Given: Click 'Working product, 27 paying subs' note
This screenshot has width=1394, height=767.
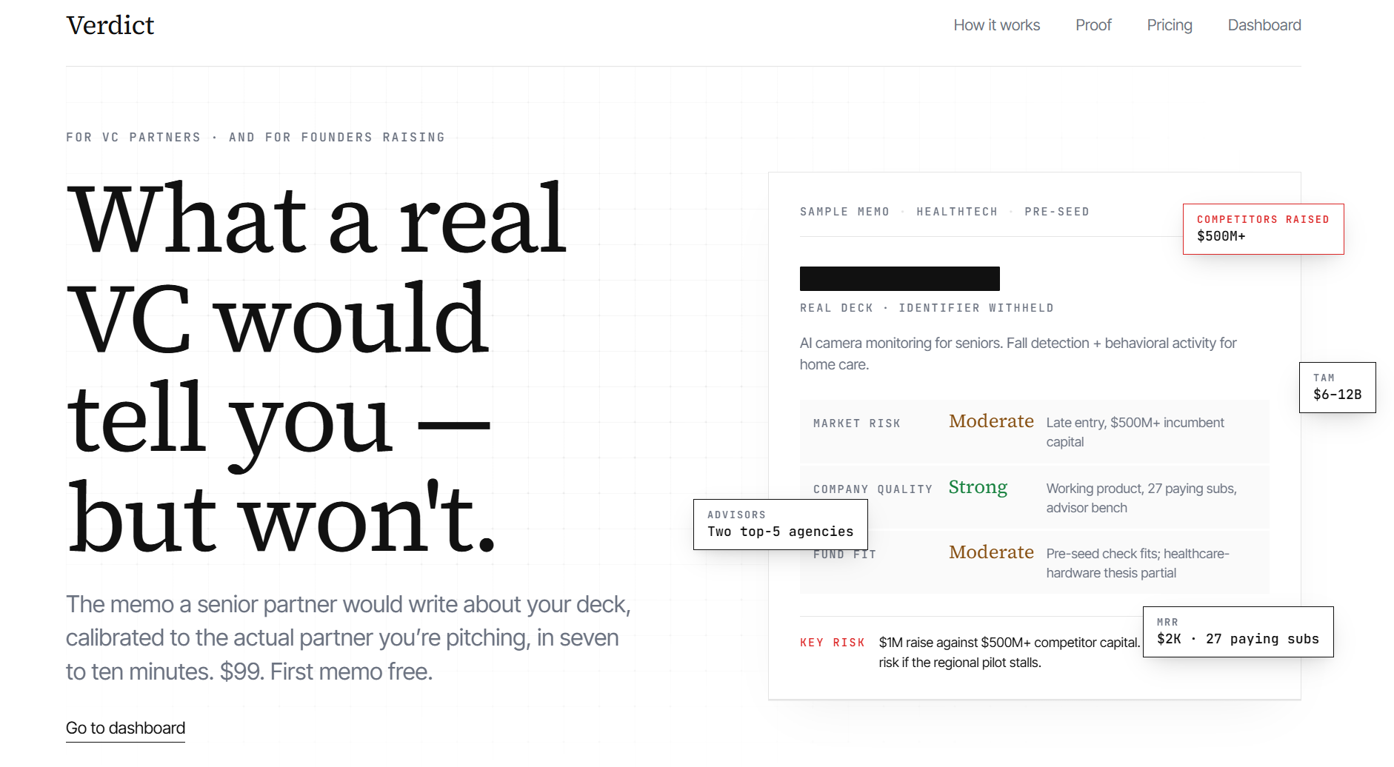Looking at the screenshot, I should [1141, 498].
